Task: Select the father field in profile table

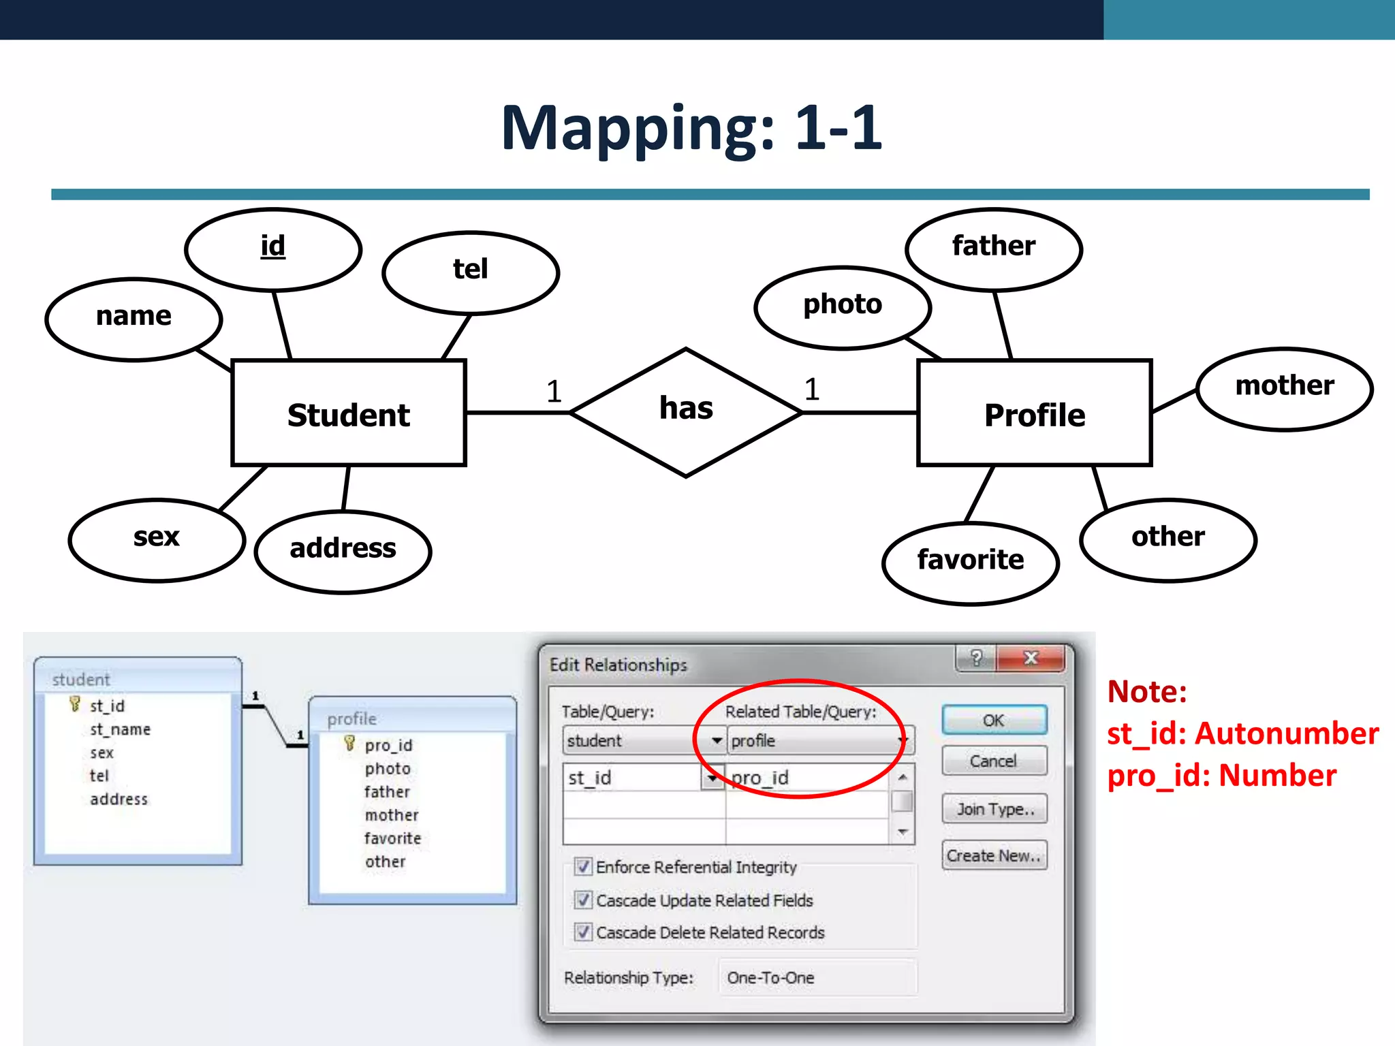Action: pos(387,791)
